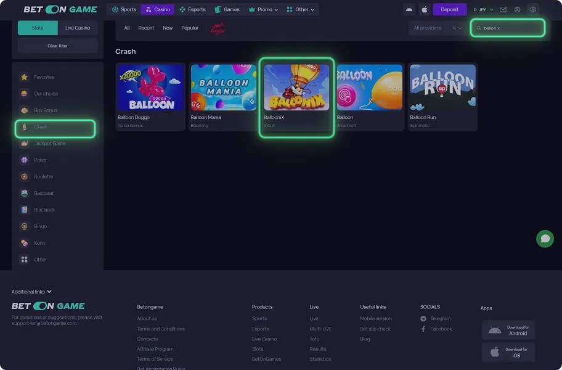
Task: Click the Aviator logo filter
Action: pos(218,28)
